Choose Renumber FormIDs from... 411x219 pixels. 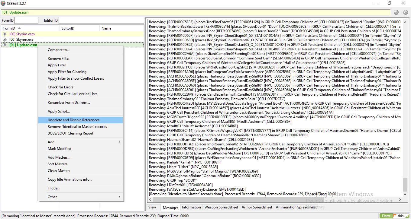[80, 103]
